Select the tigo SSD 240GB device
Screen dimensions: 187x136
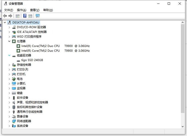click(x=32, y=60)
